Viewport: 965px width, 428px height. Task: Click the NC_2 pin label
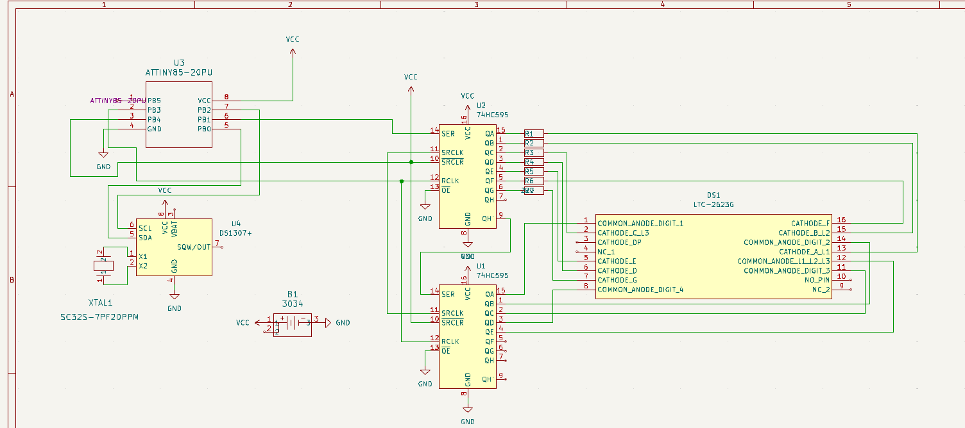click(821, 290)
